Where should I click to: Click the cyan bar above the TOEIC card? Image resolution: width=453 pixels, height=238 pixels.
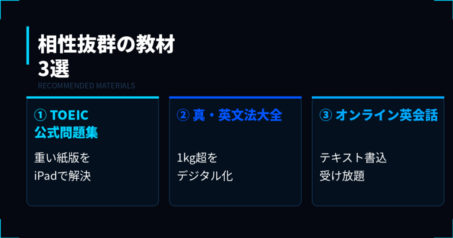pyautogui.click(x=92, y=97)
